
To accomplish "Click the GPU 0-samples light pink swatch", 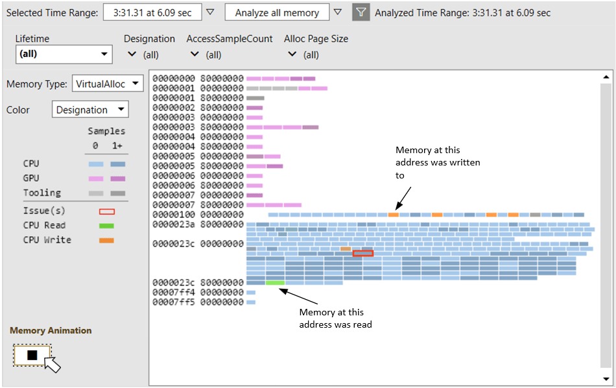I will pos(96,178).
